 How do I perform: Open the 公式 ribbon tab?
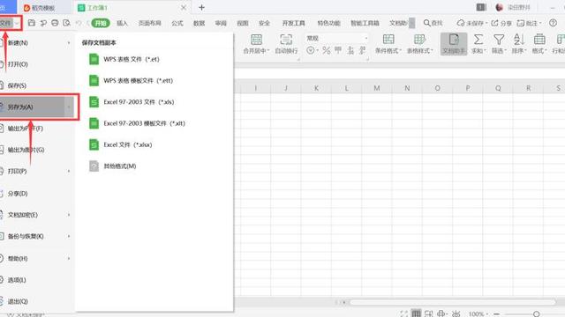(177, 23)
